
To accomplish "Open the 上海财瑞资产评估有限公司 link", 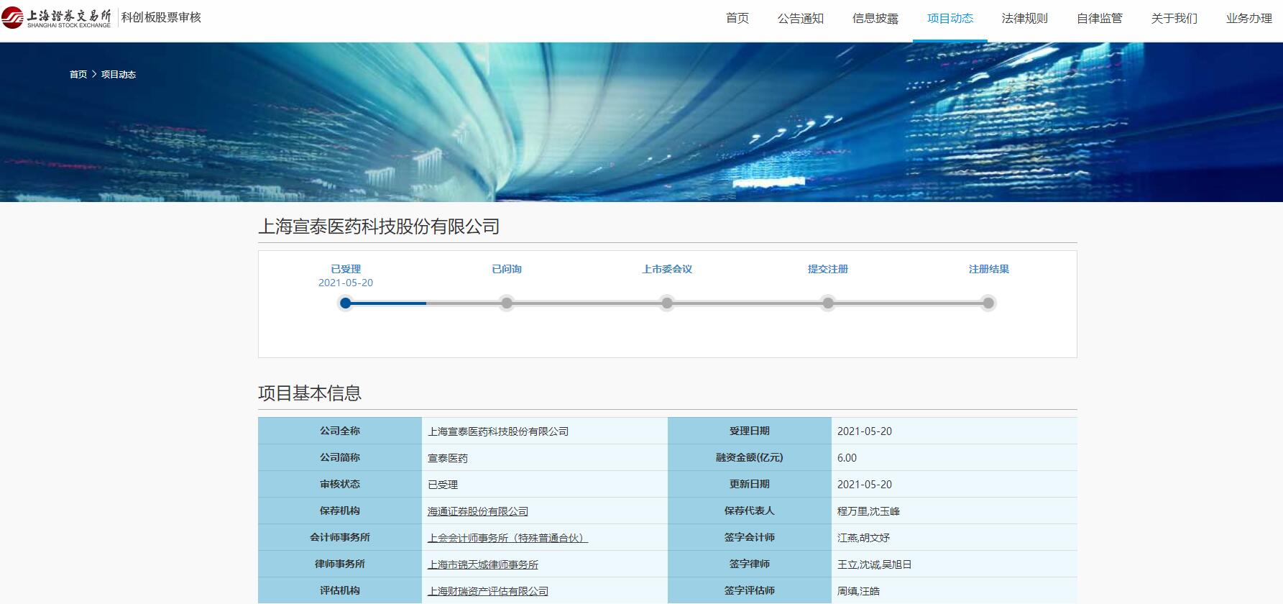I will (488, 591).
